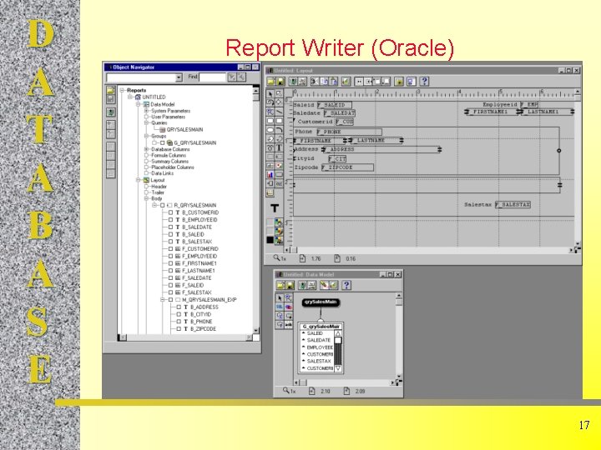Collapse the Data Model node
Image resolution: width=601 pixels, height=450 pixels.
coord(138,104)
